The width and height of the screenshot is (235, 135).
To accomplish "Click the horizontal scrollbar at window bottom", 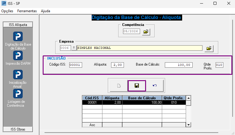I will 131,132.
